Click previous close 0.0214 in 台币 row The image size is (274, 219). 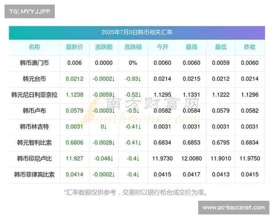(250, 79)
